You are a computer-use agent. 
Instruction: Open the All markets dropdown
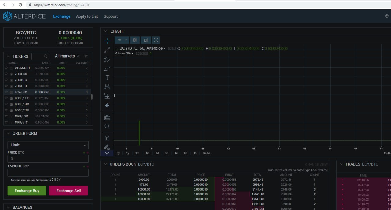pos(67,56)
